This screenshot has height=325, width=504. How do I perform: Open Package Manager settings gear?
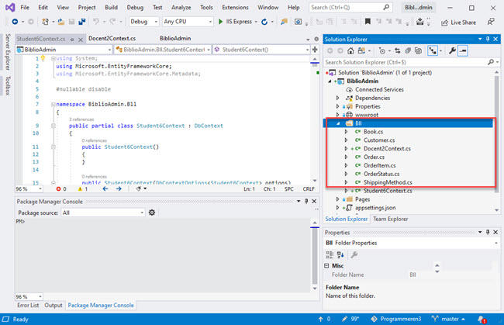[152, 213]
